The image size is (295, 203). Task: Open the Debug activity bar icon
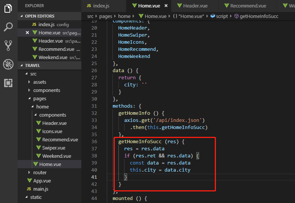pos(8,64)
